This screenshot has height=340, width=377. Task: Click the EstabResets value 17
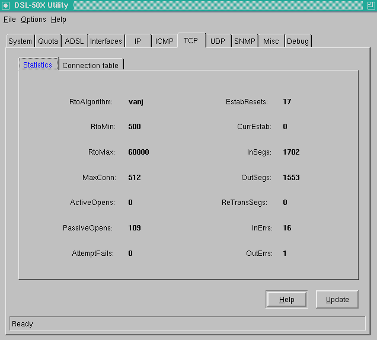pyautogui.click(x=287, y=102)
